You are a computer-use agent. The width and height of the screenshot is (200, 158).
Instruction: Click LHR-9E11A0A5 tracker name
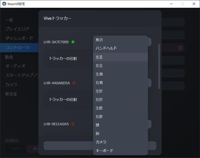tap(56, 124)
